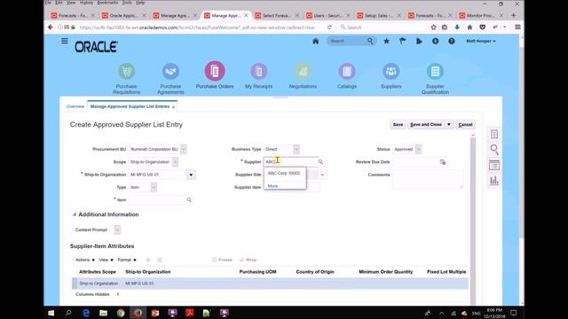Image resolution: width=568 pixels, height=319 pixels.
Task: Click the Save button
Action: [398, 125]
